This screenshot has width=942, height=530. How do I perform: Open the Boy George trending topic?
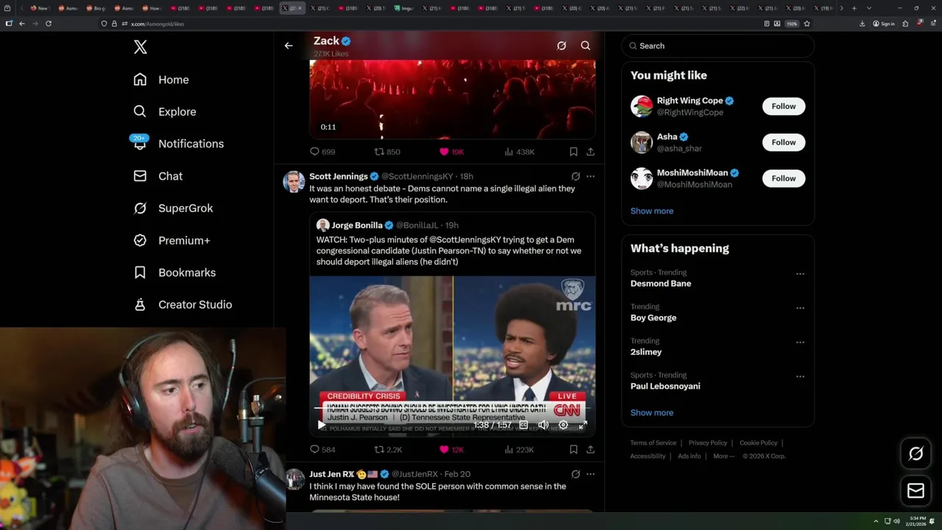point(653,318)
